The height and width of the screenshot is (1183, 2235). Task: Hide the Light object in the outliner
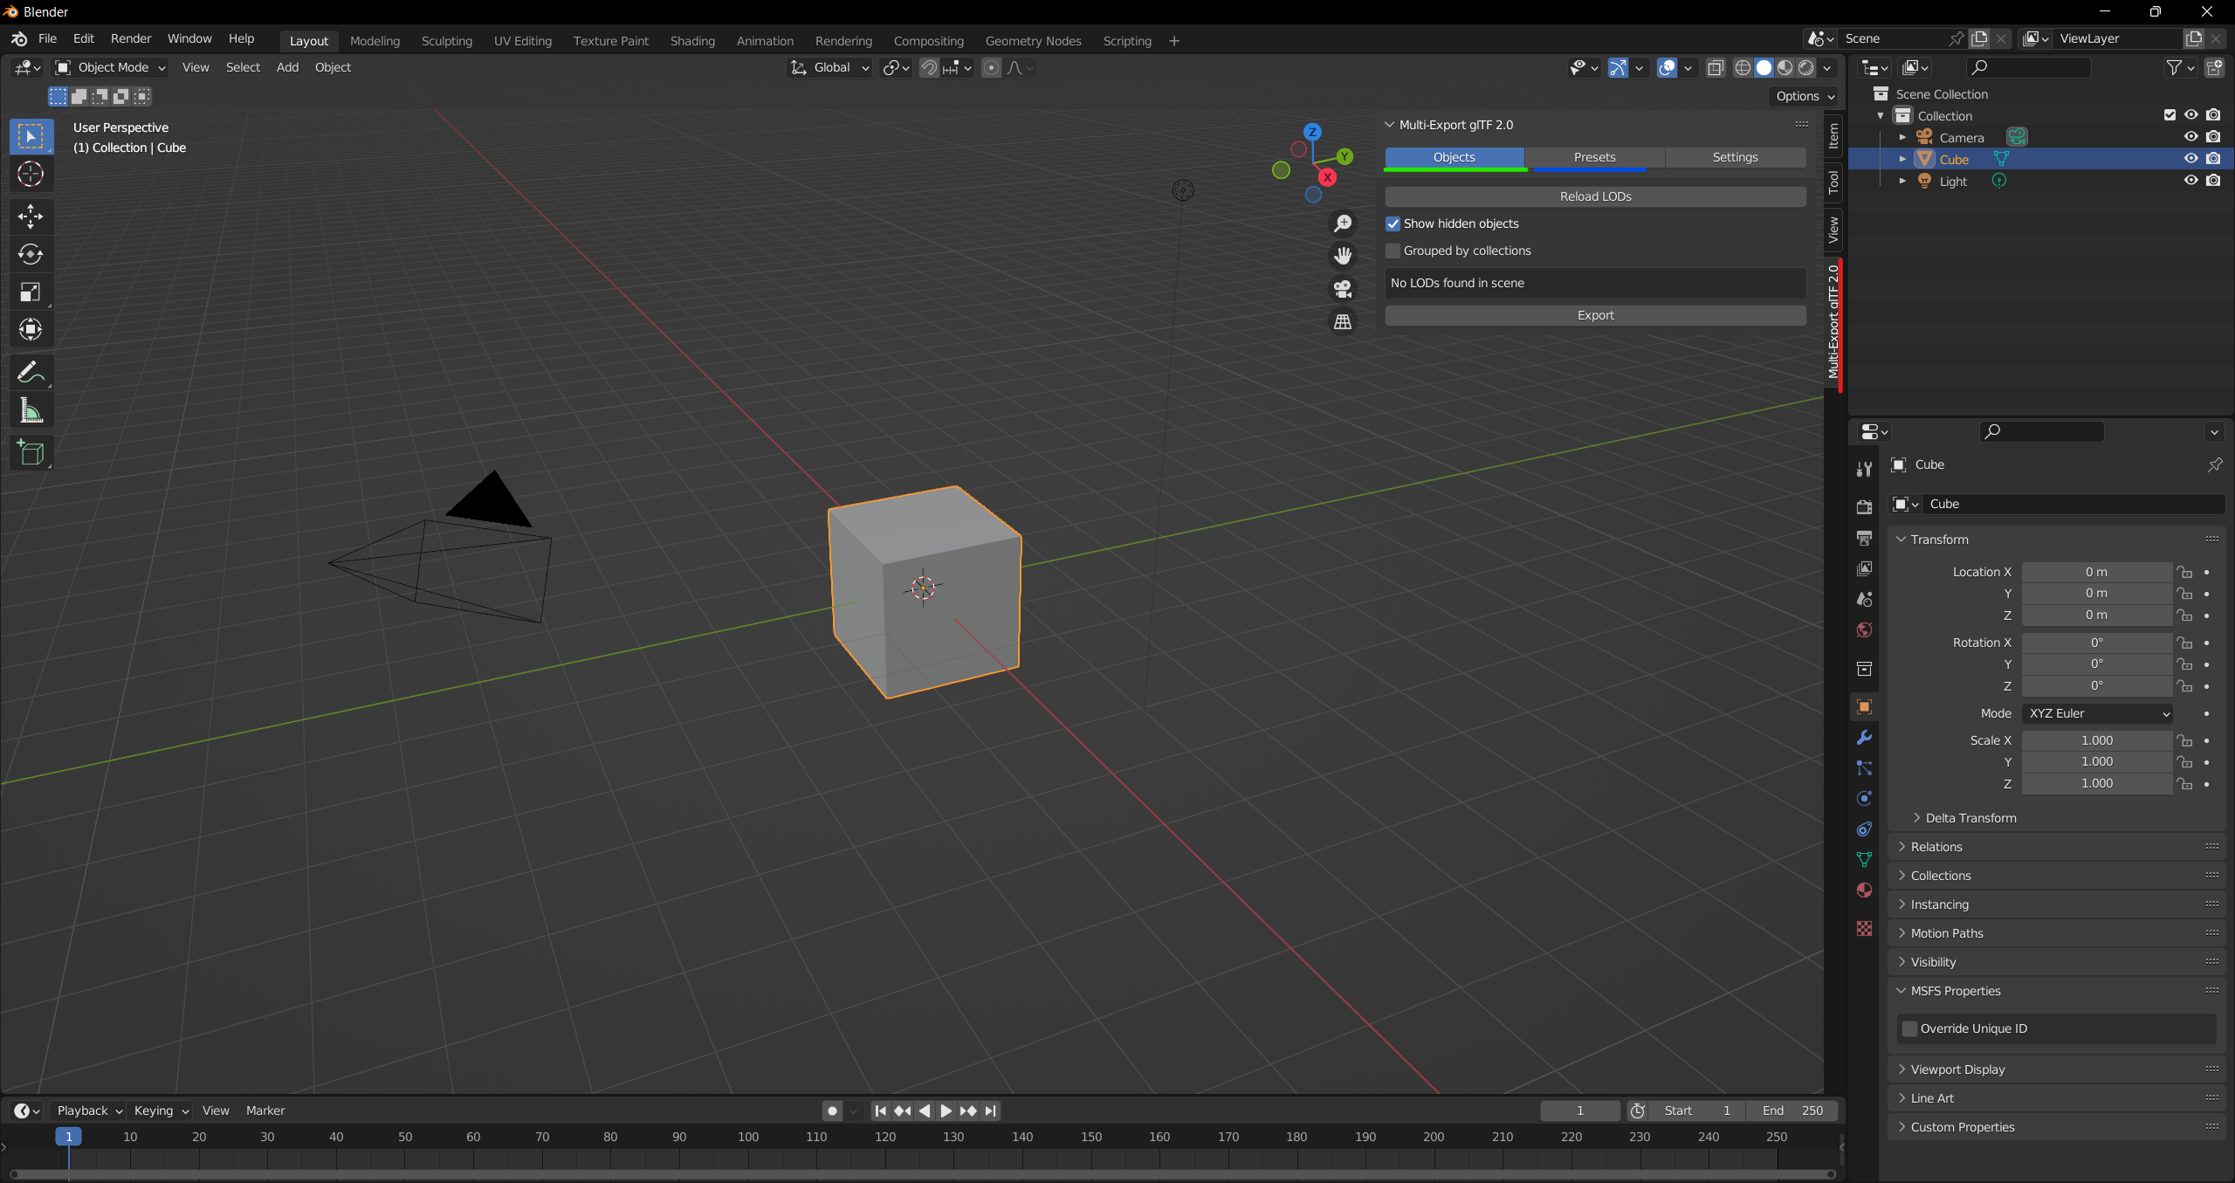(2190, 181)
